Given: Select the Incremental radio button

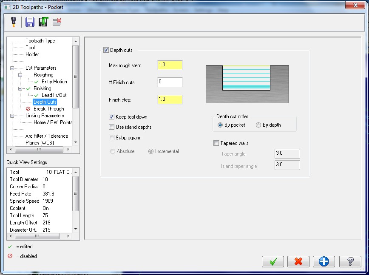Looking at the screenshot, I should coord(151,151).
